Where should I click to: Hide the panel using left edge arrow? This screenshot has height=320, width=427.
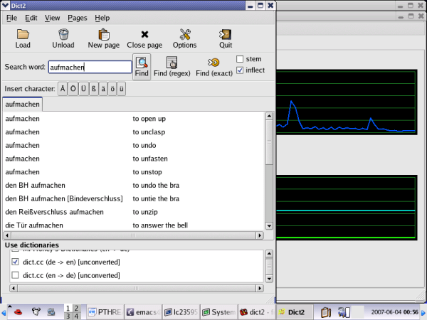4,313
